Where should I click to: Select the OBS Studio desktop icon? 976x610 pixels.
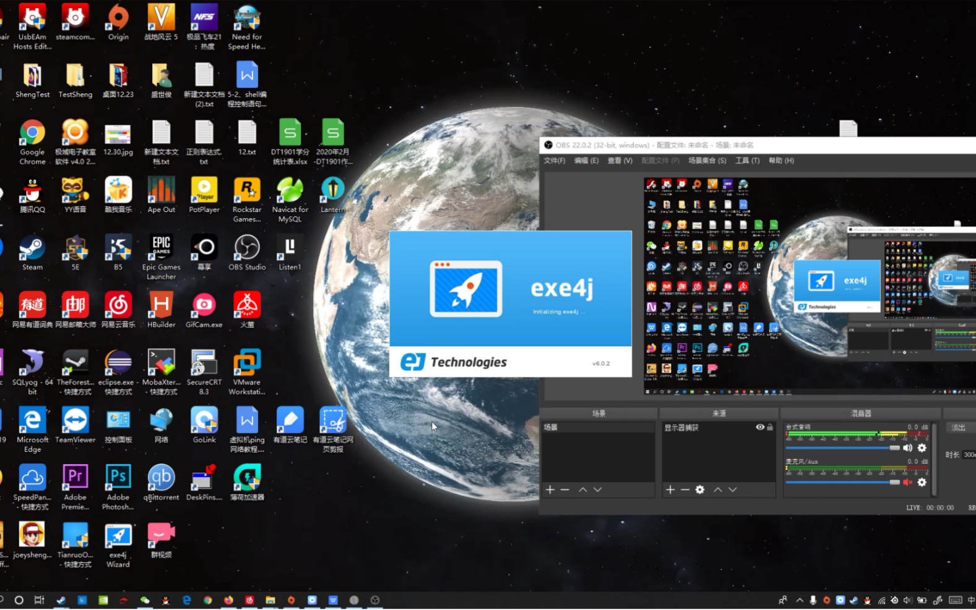pyautogui.click(x=247, y=253)
